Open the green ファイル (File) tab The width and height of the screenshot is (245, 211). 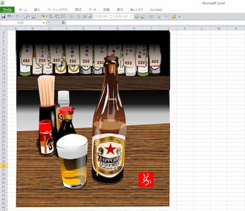(7, 10)
